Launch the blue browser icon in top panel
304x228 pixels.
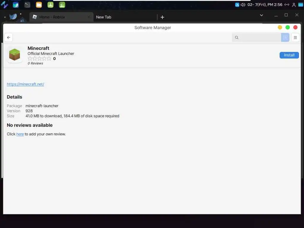(x=16, y=5)
